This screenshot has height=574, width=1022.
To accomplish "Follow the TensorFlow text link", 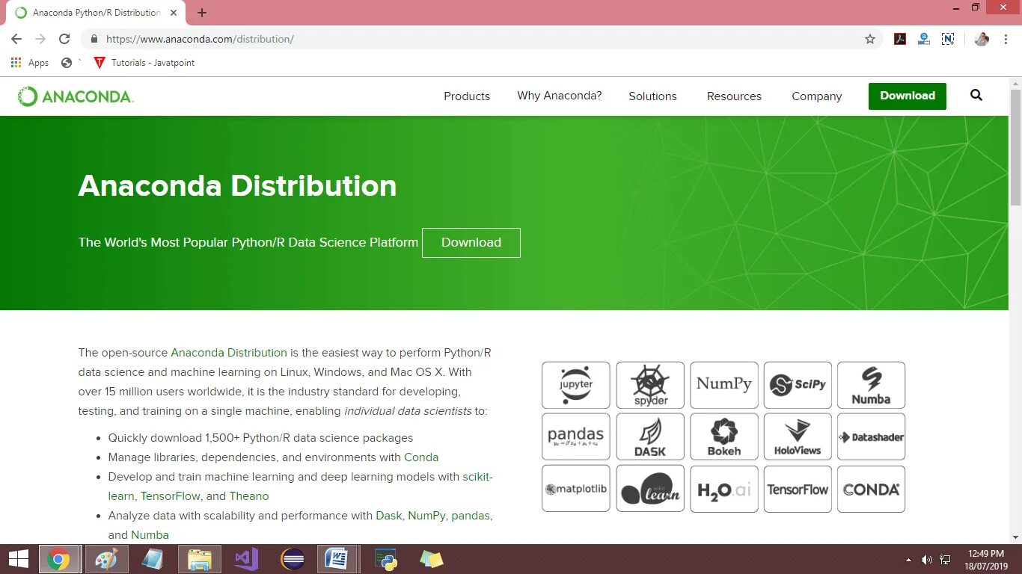I will (x=171, y=496).
